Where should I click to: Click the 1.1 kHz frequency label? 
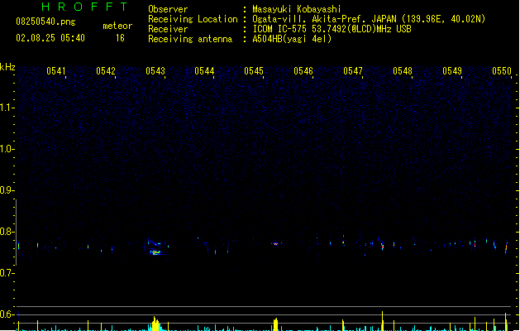(x=7, y=108)
